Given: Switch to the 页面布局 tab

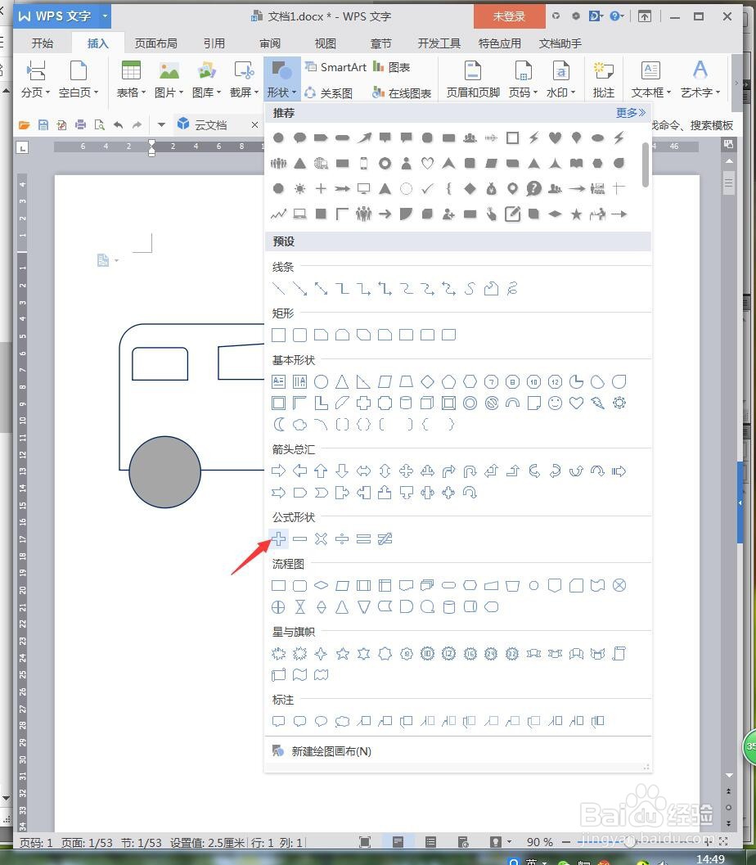Looking at the screenshot, I should [156, 43].
